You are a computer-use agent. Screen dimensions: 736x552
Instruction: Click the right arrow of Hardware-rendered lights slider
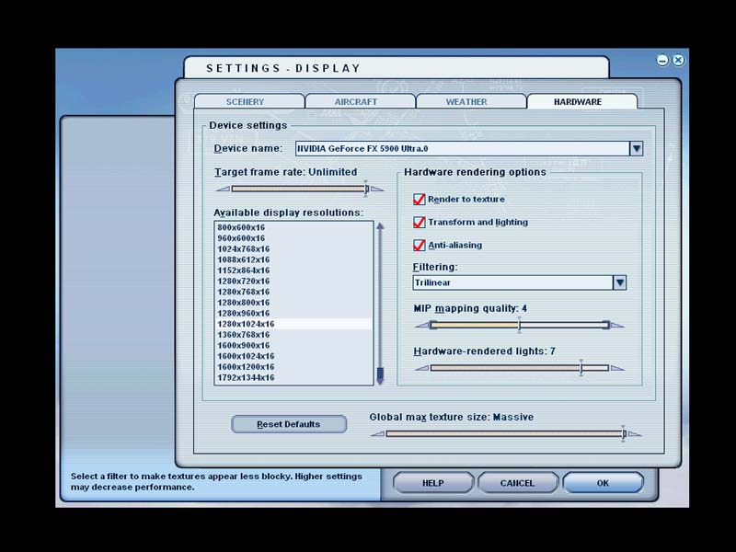point(618,368)
